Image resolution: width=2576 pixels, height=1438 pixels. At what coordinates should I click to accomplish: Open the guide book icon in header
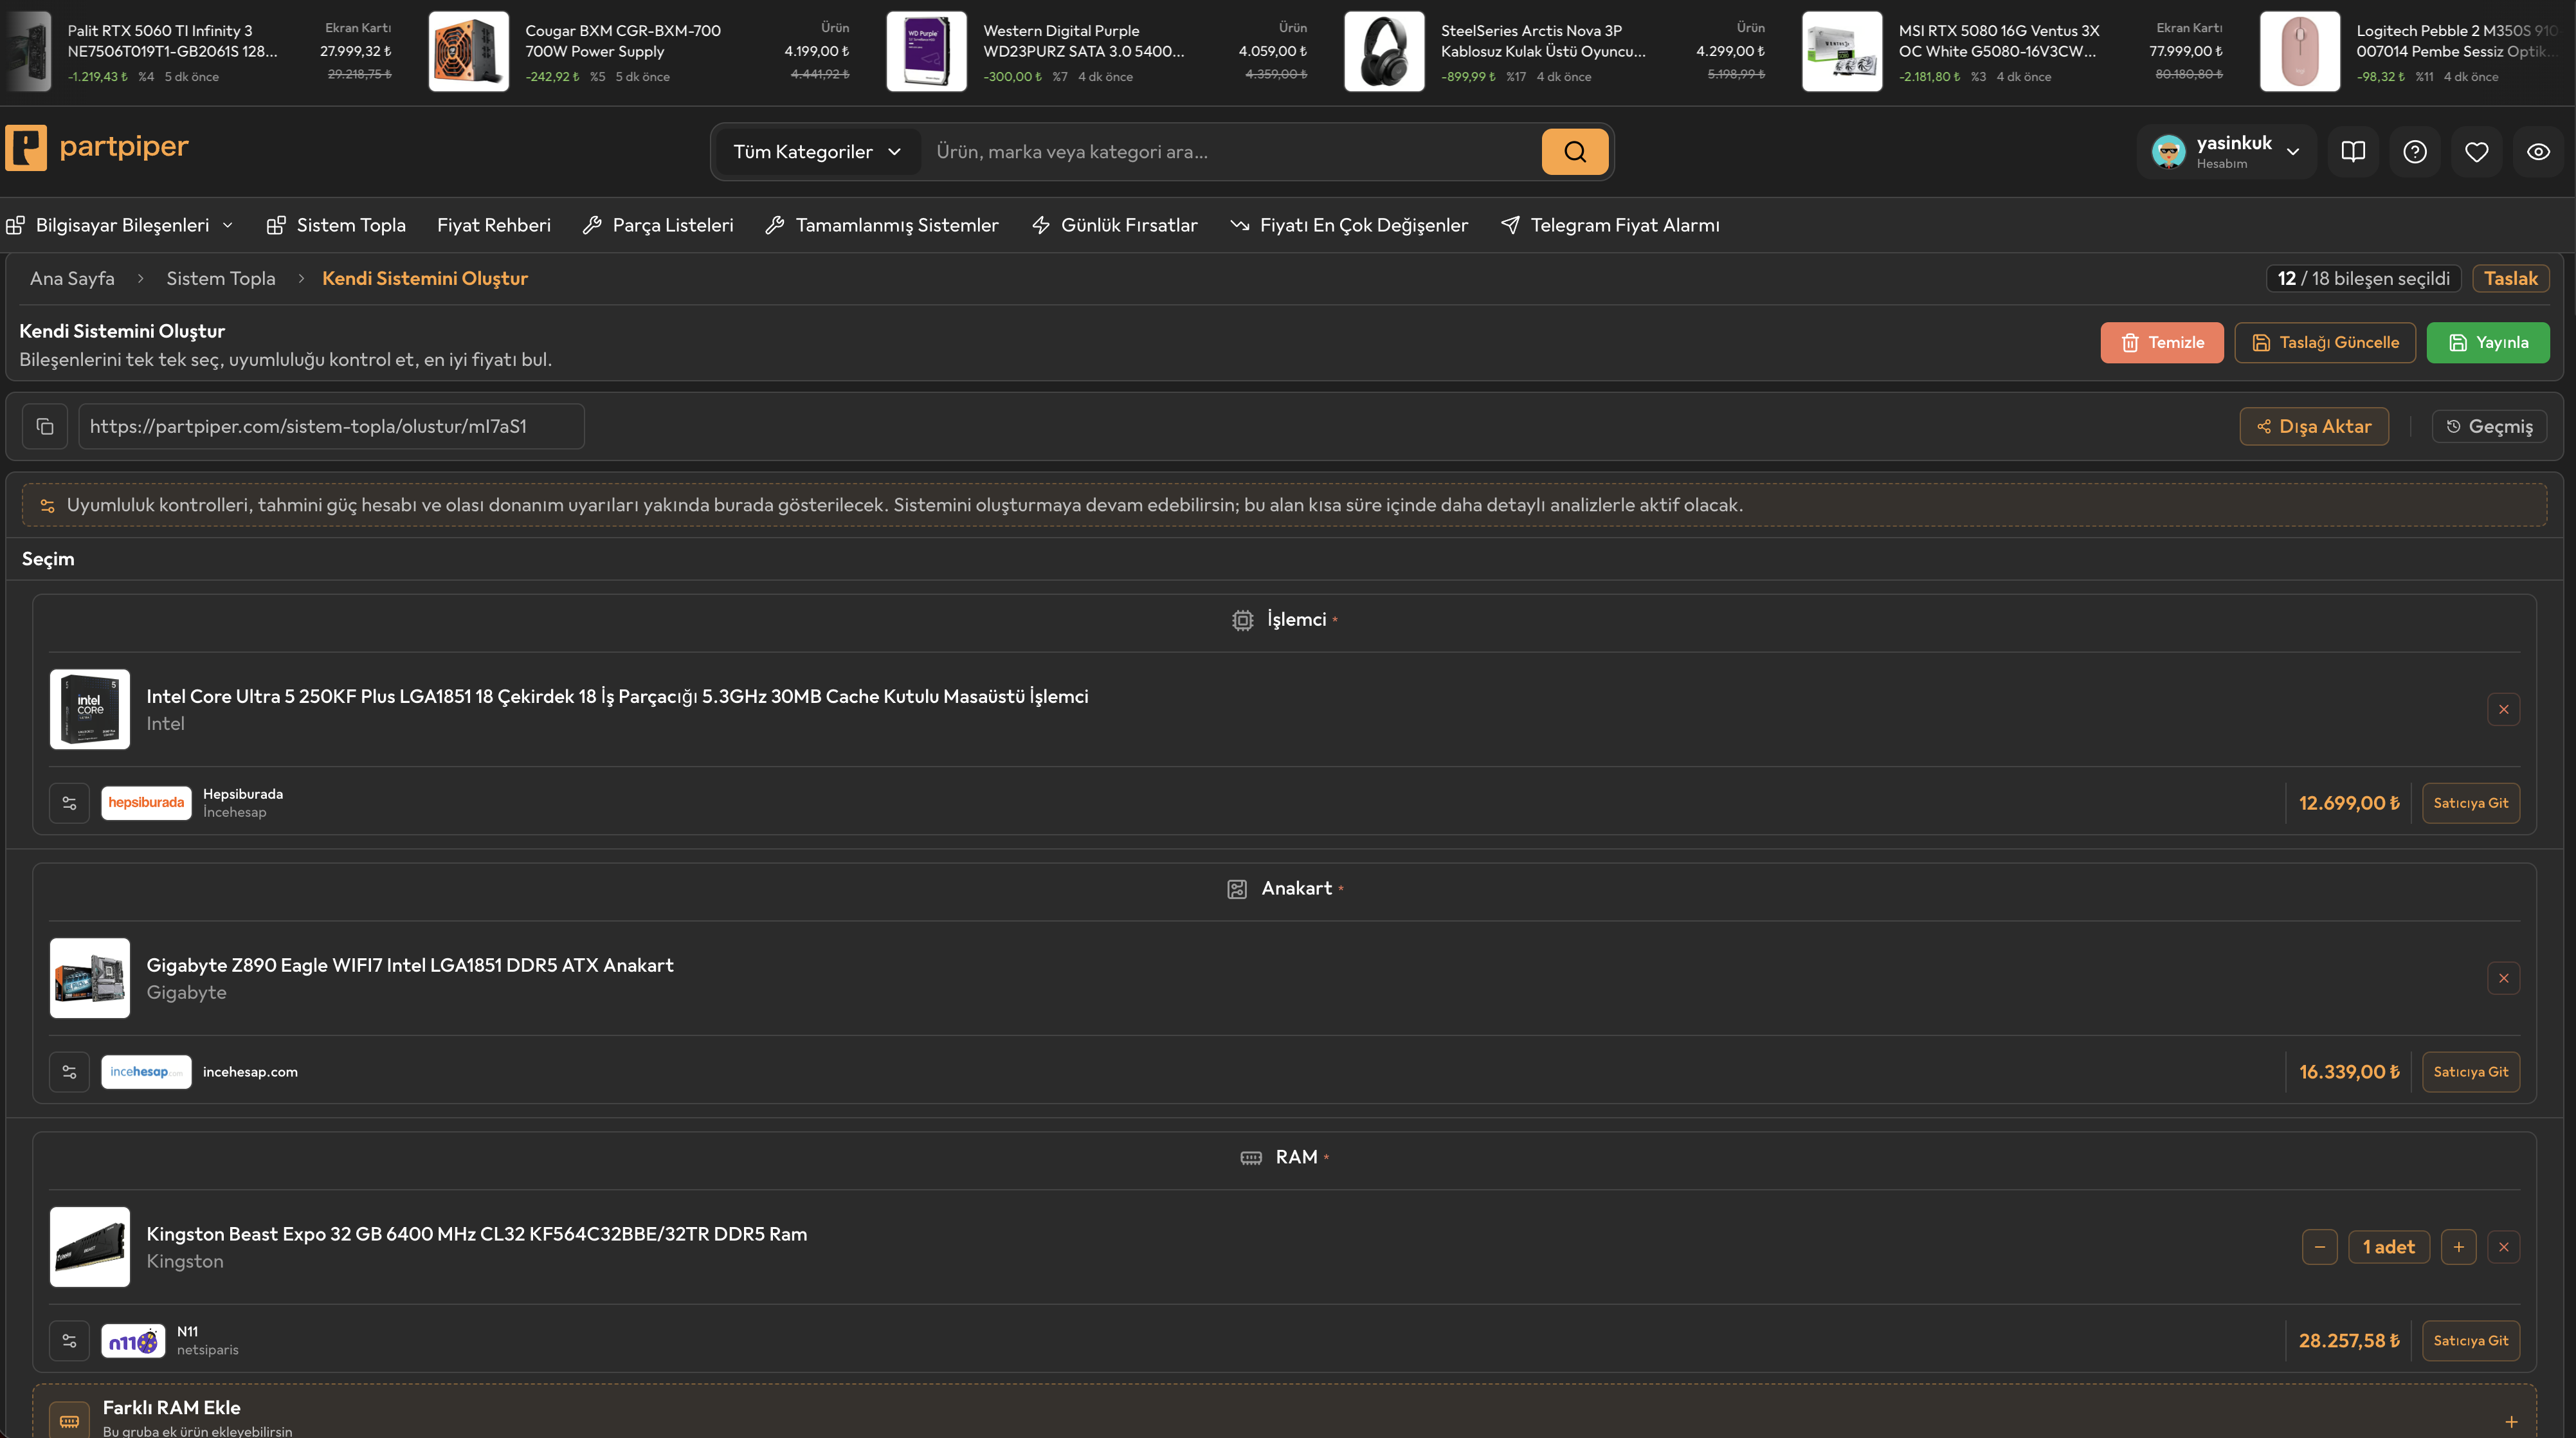pyautogui.click(x=2353, y=151)
